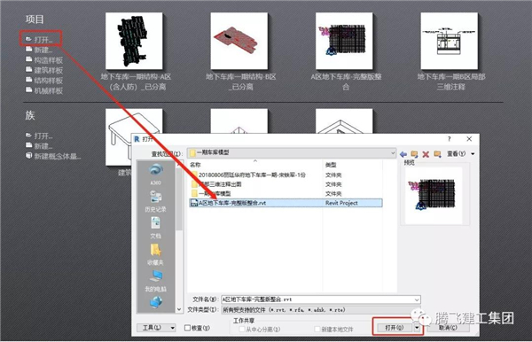
Task: Click the blue back arrow icon
Action: [x=403, y=154]
